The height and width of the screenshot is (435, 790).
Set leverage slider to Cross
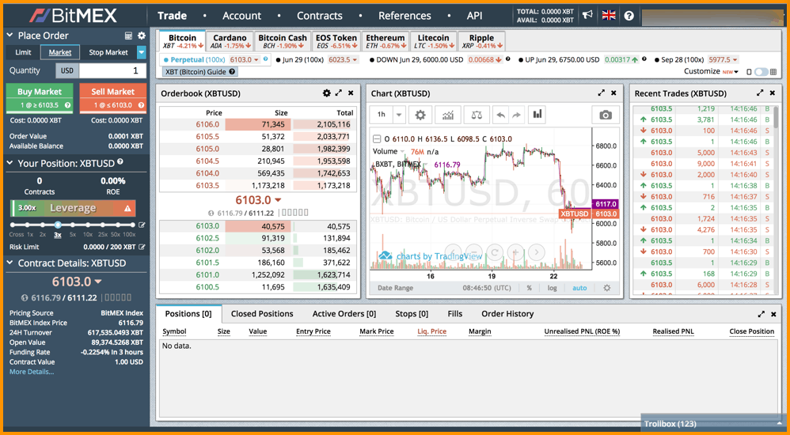(13, 225)
